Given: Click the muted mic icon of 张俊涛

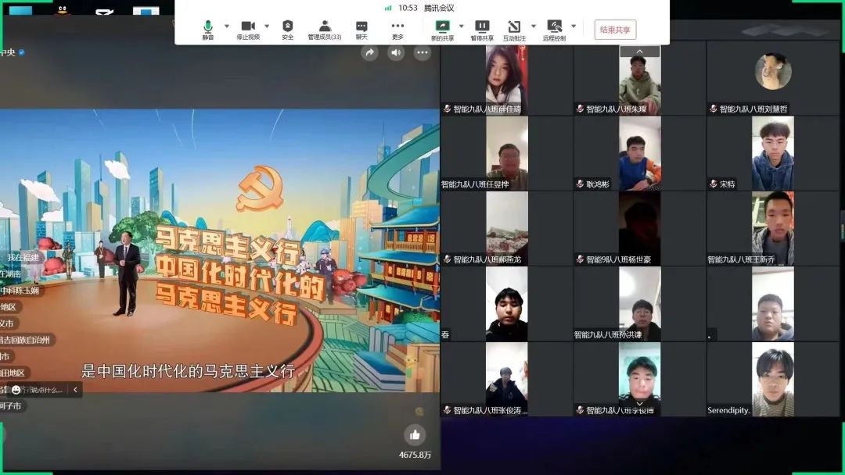Looking at the screenshot, I should point(447,410).
